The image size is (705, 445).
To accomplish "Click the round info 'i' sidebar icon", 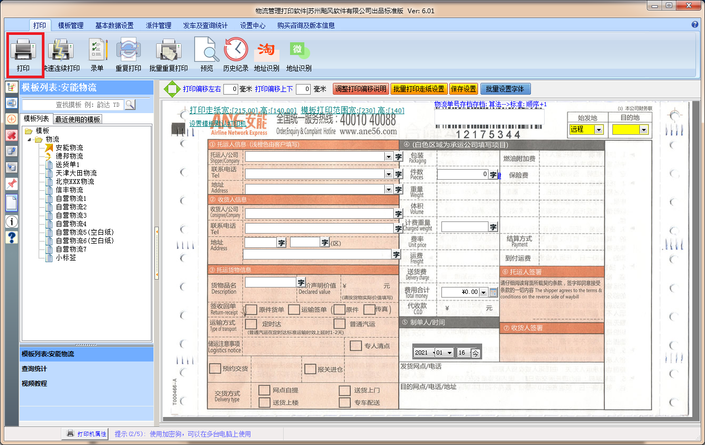I will point(12,221).
